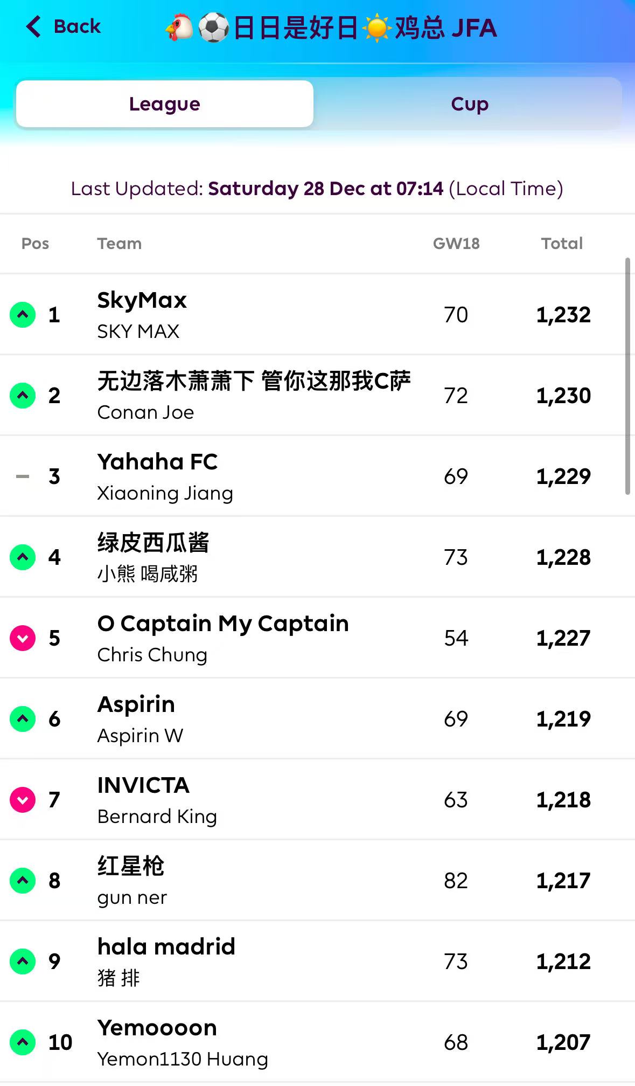The image size is (635, 1086).
Task: Open the Yahaha FC team row
Action: pyautogui.click(x=157, y=462)
